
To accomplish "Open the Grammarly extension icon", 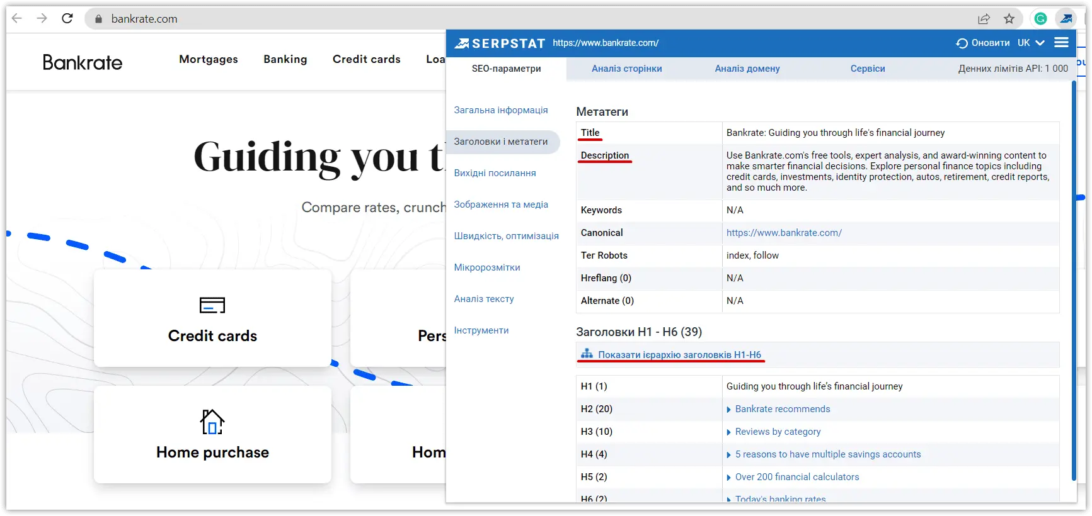I will click(1040, 19).
